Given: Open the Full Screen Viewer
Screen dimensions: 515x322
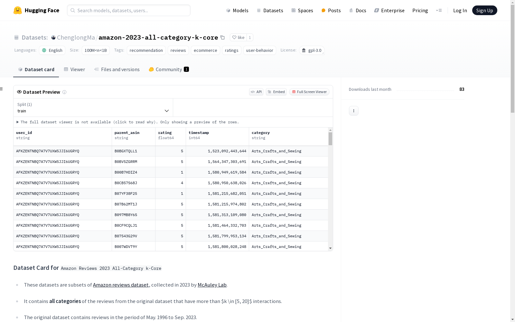Looking at the screenshot, I should click(309, 92).
